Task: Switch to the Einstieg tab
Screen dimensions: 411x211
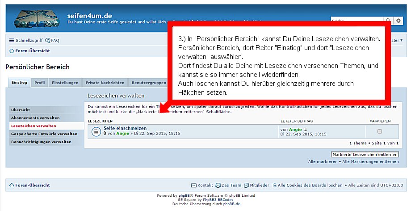Action: pyautogui.click(x=19, y=82)
